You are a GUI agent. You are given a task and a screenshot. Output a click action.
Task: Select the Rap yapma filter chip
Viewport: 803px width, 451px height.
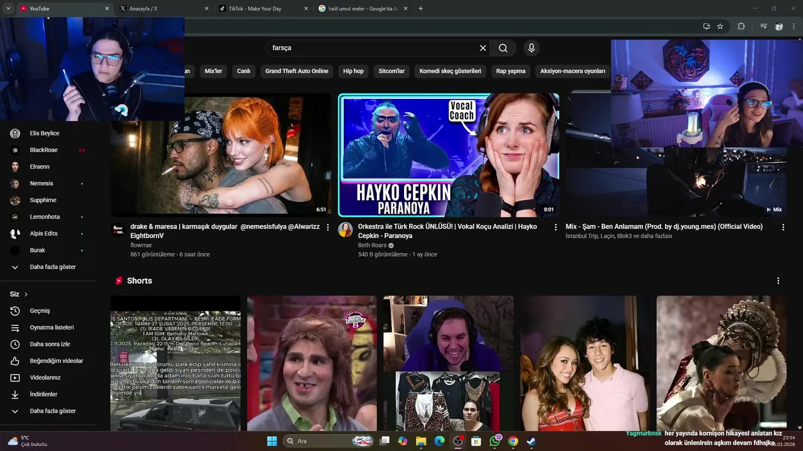511,71
